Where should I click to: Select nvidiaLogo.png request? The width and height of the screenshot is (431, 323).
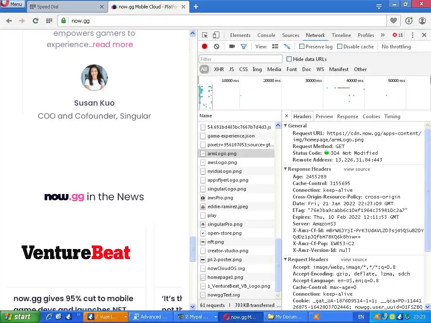[237, 171]
